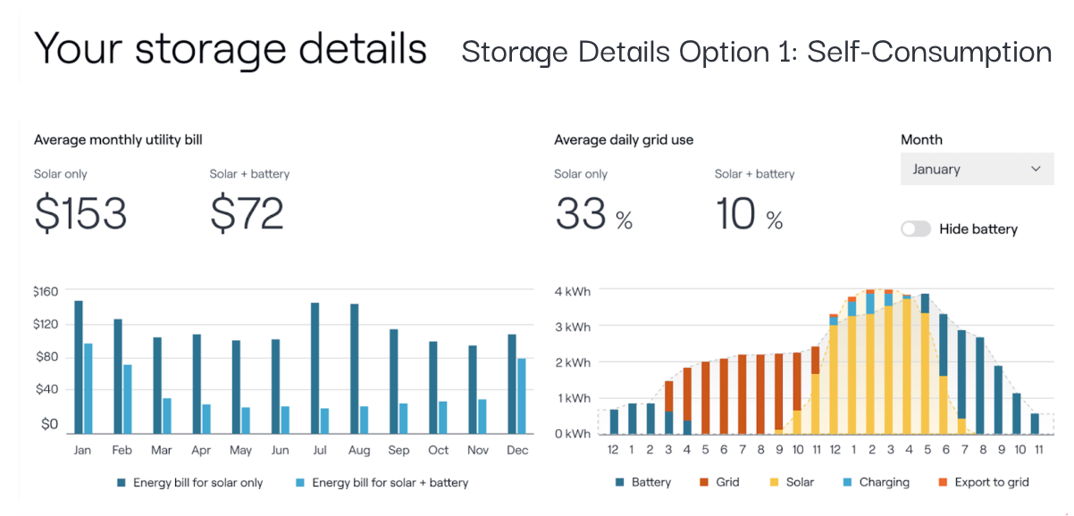This screenshot has height=516, width=1074.
Task: Click the $72 solar + battery amount
Action: 247,213
